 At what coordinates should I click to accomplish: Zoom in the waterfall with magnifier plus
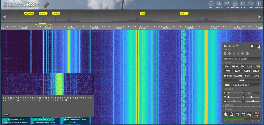coord(226,114)
